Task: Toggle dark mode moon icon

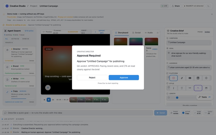Action: [208, 6]
